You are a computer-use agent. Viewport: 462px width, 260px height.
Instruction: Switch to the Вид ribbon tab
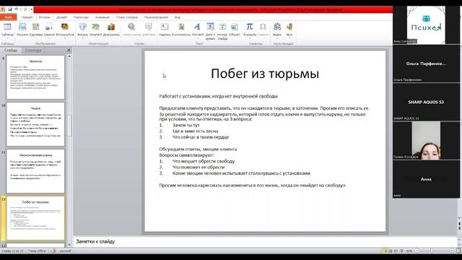tap(178, 17)
